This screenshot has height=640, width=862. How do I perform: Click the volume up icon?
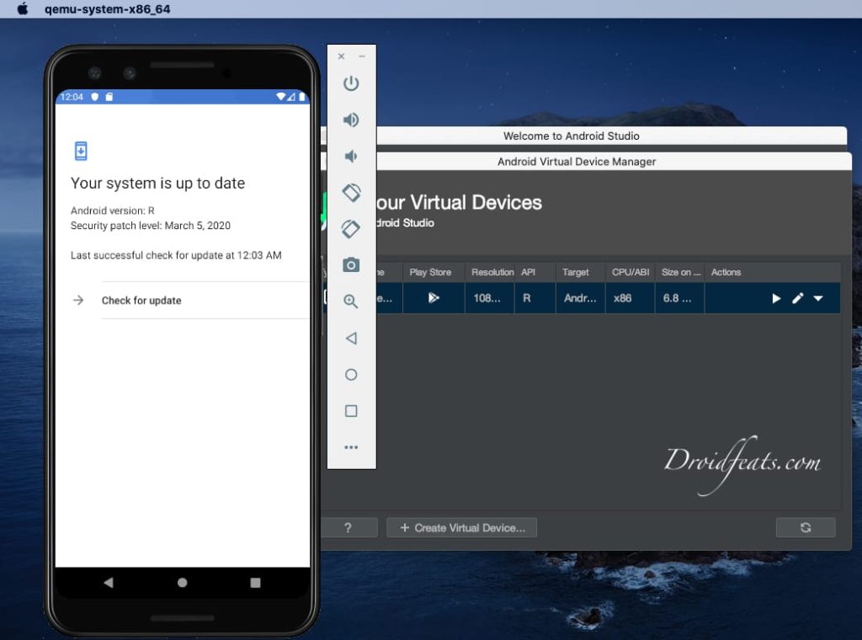(351, 120)
